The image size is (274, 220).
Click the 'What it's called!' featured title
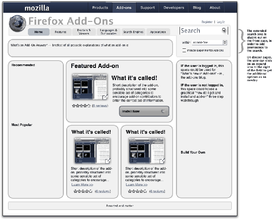pos(134,78)
